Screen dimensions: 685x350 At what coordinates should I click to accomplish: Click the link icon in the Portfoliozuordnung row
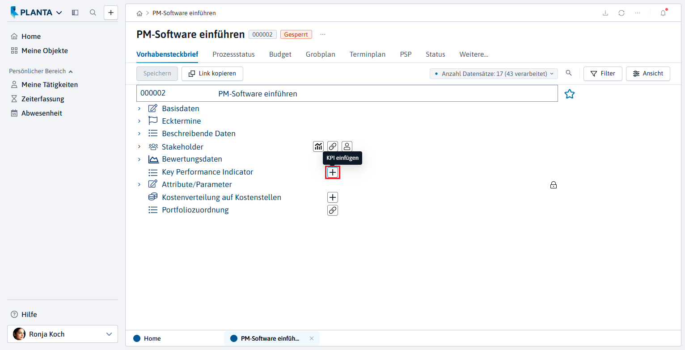(x=333, y=210)
